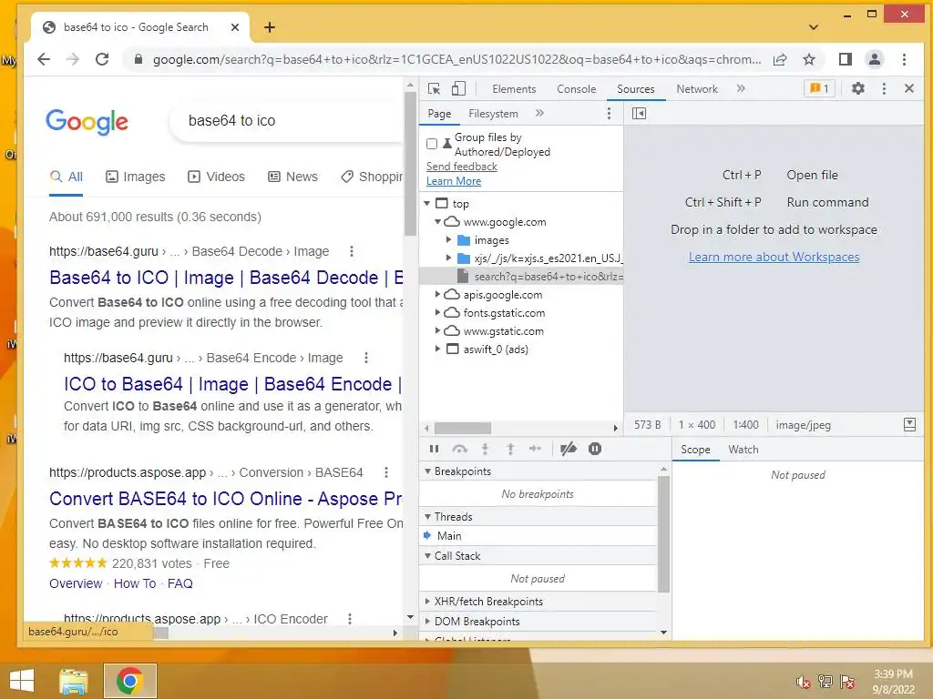
Task: Open Windows Start button
Action: pos(22,681)
